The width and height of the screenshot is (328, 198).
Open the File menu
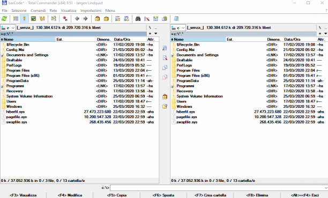pyautogui.click(x=5, y=11)
